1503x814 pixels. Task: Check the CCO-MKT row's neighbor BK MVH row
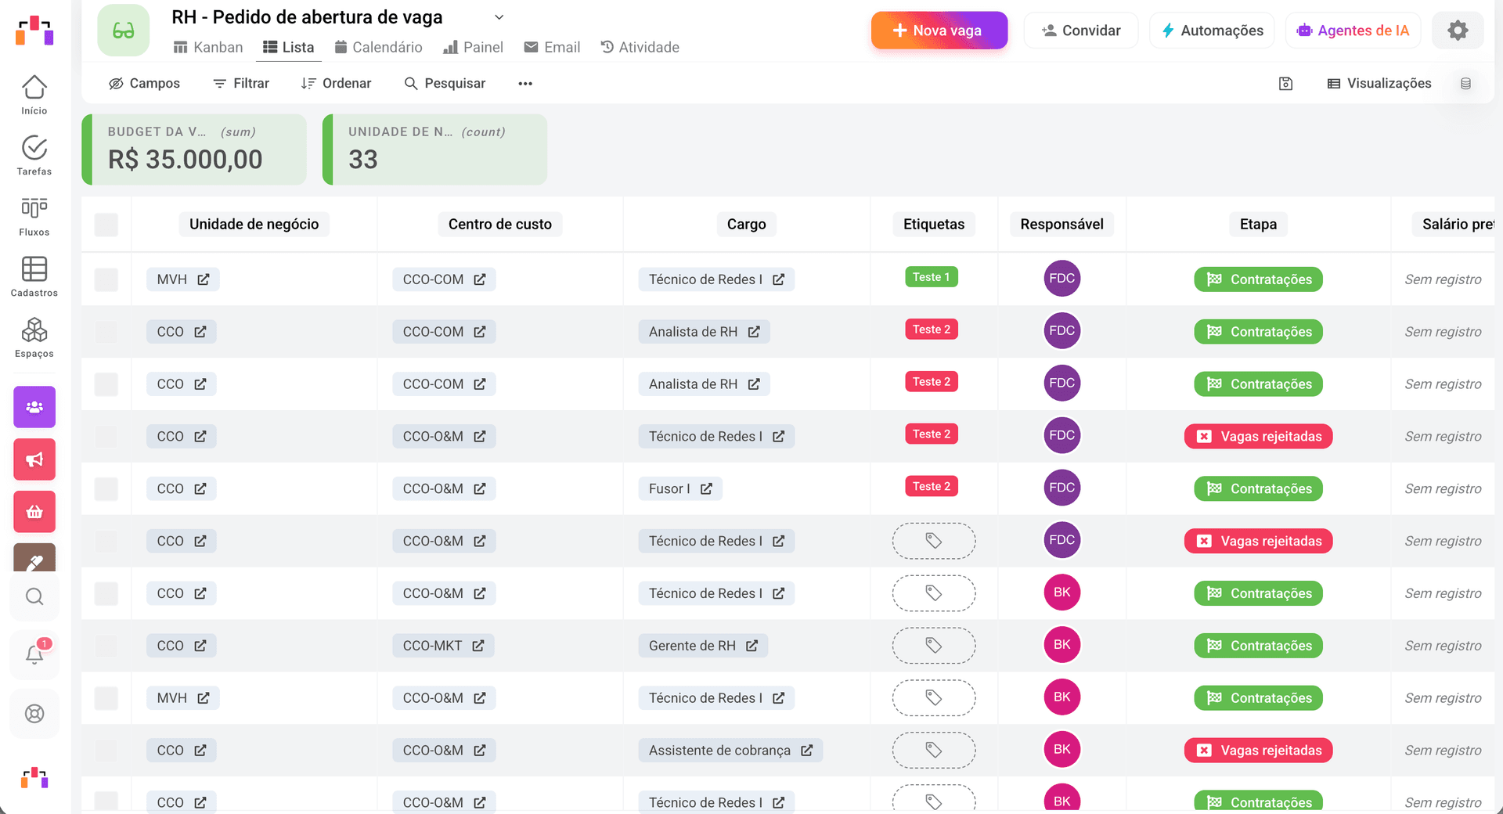(106, 698)
